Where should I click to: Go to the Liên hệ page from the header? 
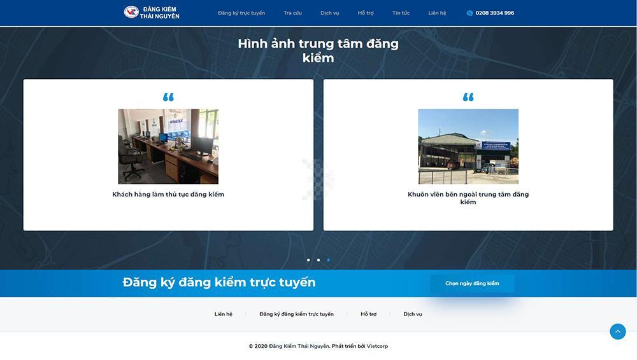437,13
